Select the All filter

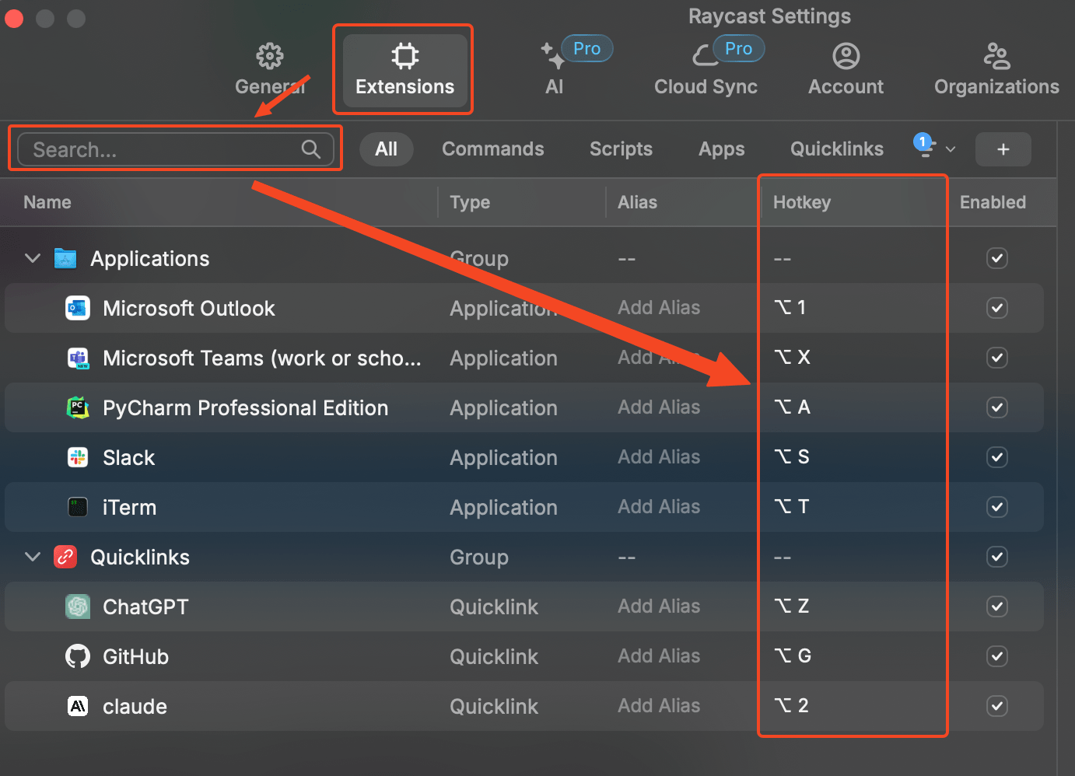(386, 149)
